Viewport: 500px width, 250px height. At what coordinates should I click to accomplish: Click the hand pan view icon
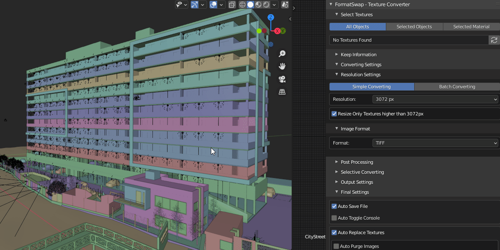pyautogui.click(x=282, y=66)
